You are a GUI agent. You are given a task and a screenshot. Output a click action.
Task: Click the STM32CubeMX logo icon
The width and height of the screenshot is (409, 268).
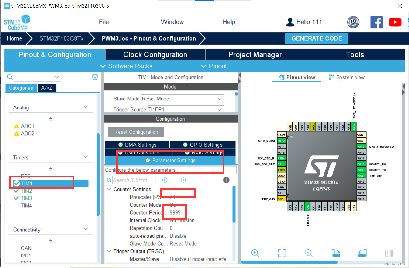17,22
